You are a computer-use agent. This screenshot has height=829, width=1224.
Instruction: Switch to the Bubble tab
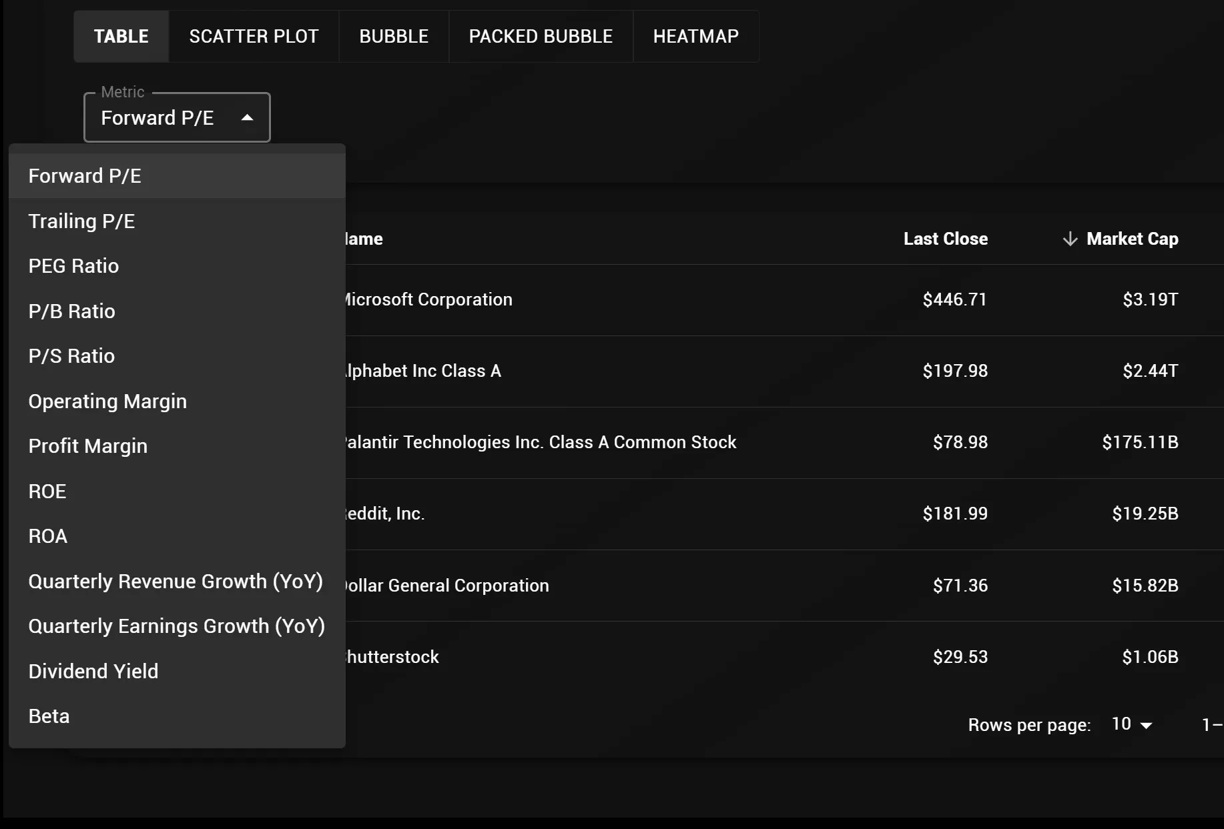click(x=394, y=36)
